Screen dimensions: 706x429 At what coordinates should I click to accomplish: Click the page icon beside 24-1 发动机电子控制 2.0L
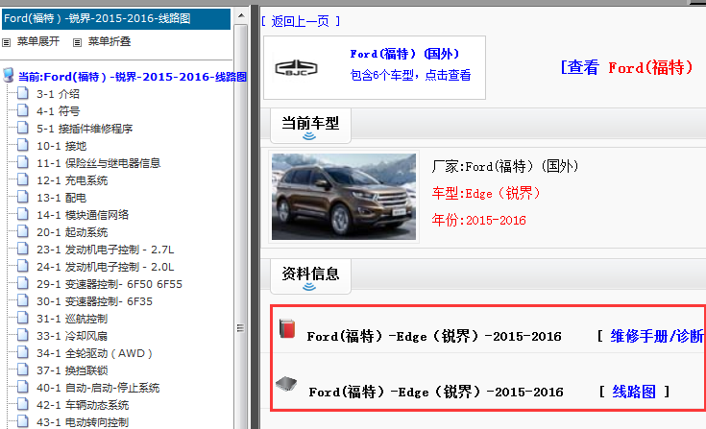22,266
